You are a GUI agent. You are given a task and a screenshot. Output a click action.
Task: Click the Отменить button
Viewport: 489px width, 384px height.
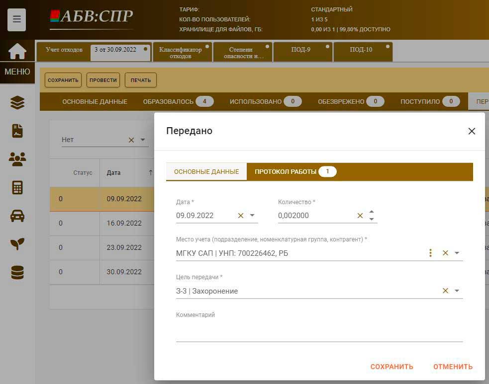point(453,367)
